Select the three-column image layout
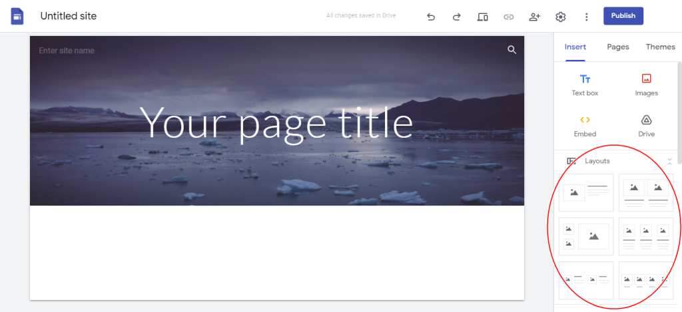 click(x=646, y=236)
